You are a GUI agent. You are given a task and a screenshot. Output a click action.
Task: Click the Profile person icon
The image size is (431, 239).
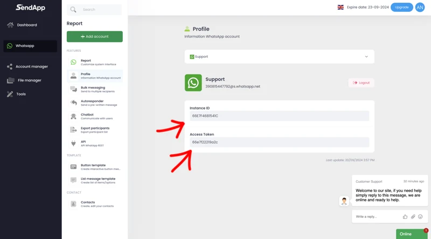[x=73, y=76]
